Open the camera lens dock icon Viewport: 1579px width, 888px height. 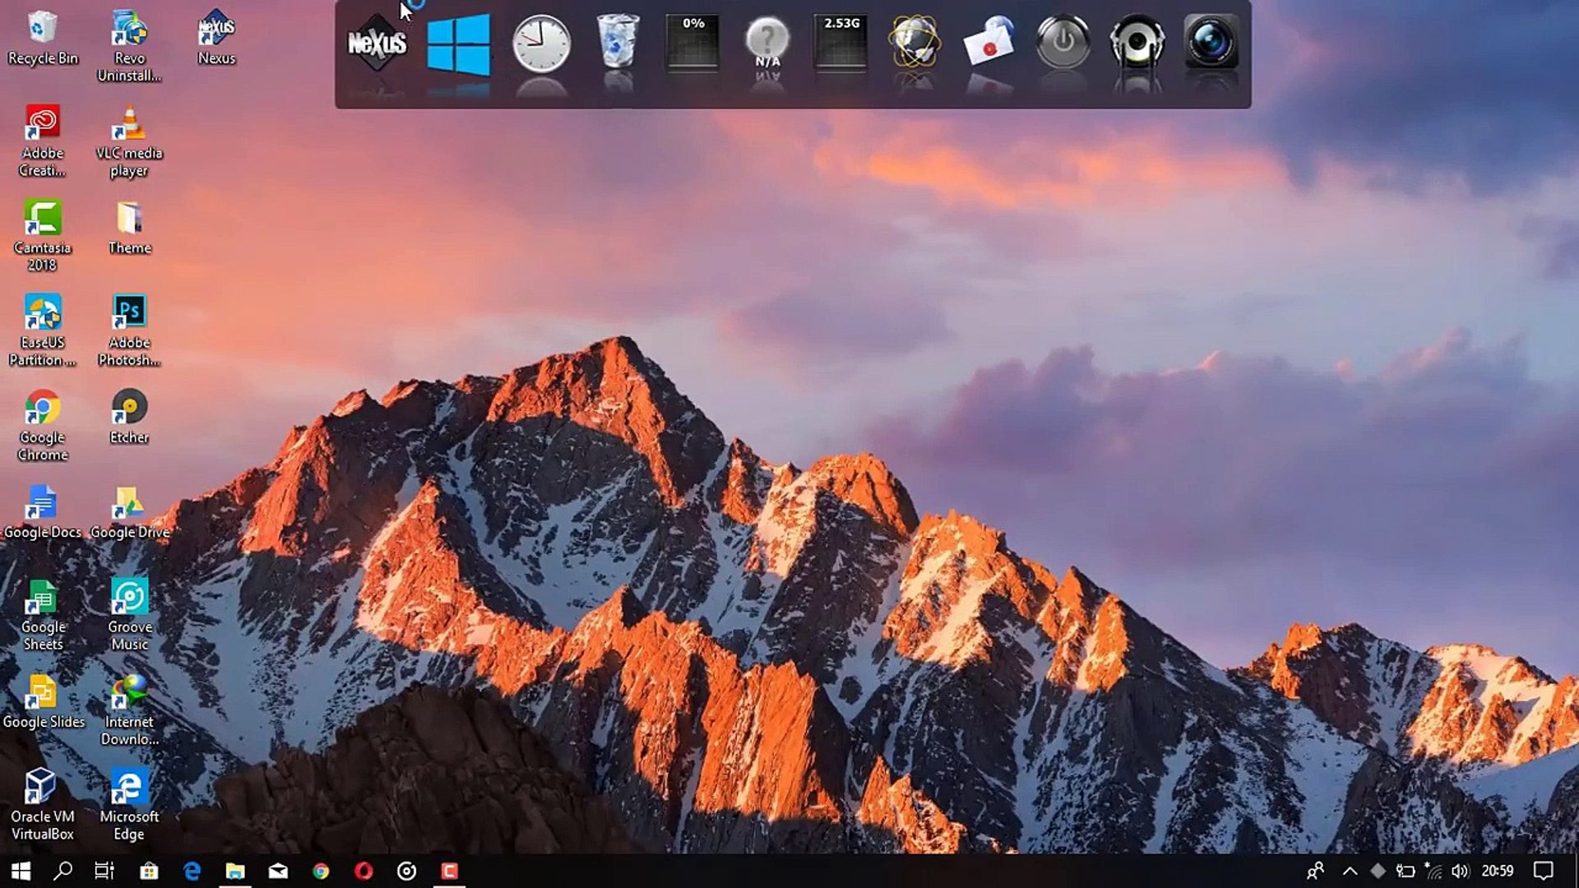(x=1211, y=41)
